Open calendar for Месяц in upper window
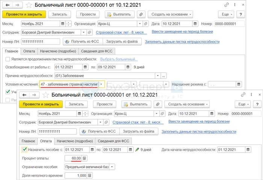The image size is (263, 180). tap(63, 24)
